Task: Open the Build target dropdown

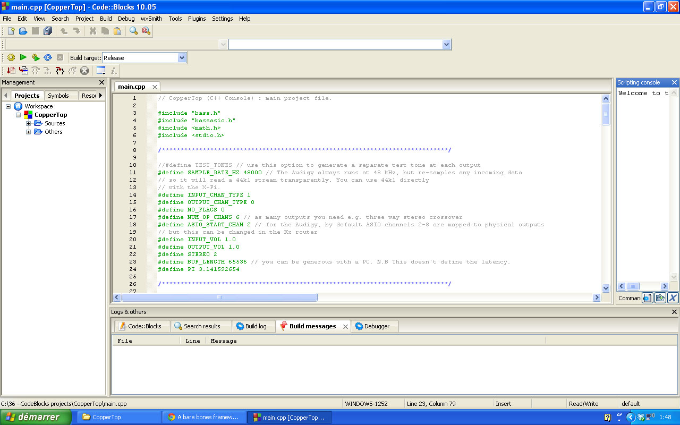Action: click(x=182, y=58)
